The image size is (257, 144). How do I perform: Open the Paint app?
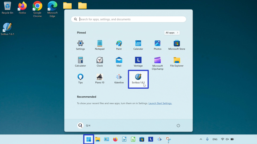pyautogui.click(x=119, y=45)
